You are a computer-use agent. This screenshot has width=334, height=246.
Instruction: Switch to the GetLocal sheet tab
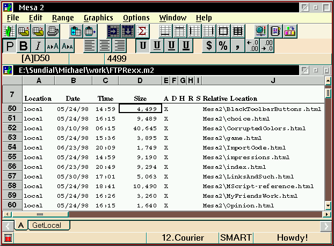point(48,226)
